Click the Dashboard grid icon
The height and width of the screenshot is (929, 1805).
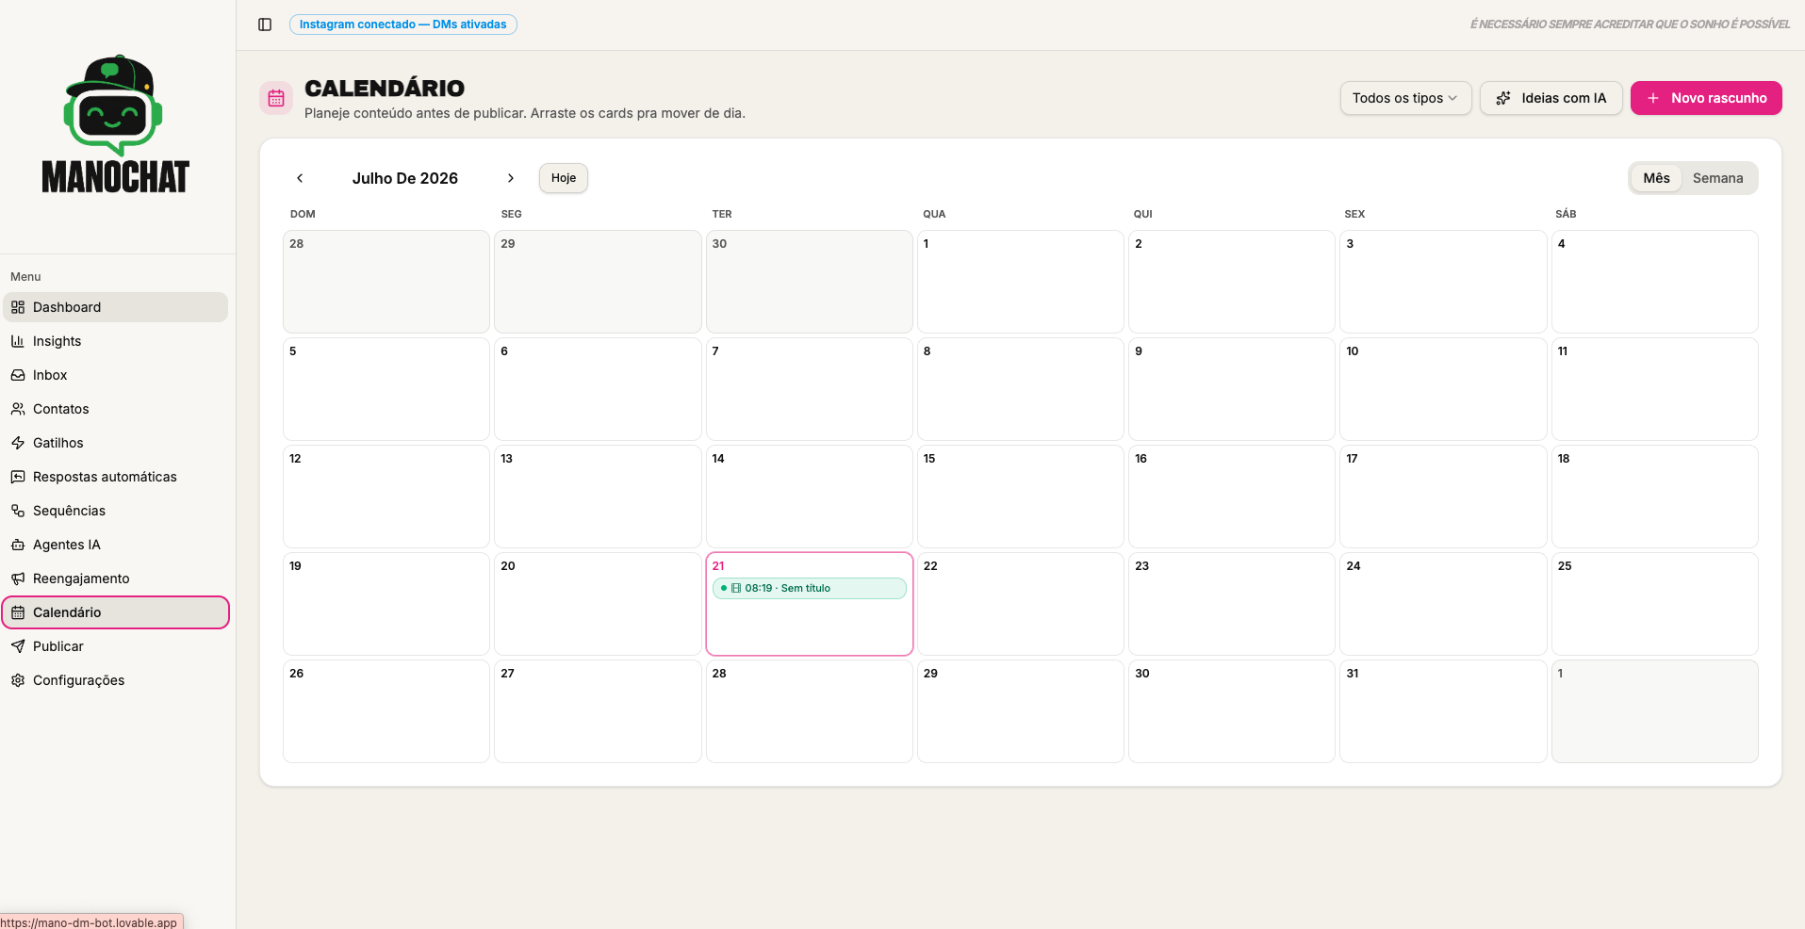click(18, 307)
